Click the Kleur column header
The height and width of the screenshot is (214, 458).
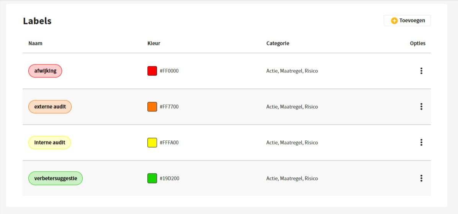(154, 43)
